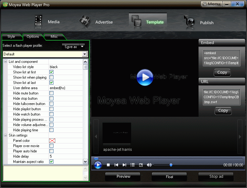Collapse the List and component group
Screen dimensions: 247x188
point(6,62)
